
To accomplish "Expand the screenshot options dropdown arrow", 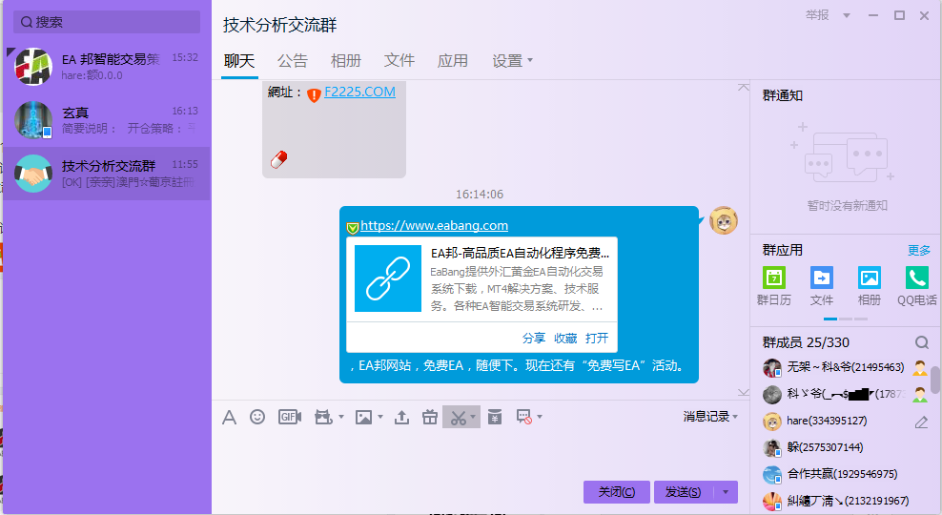I will click(x=474, y=417).
